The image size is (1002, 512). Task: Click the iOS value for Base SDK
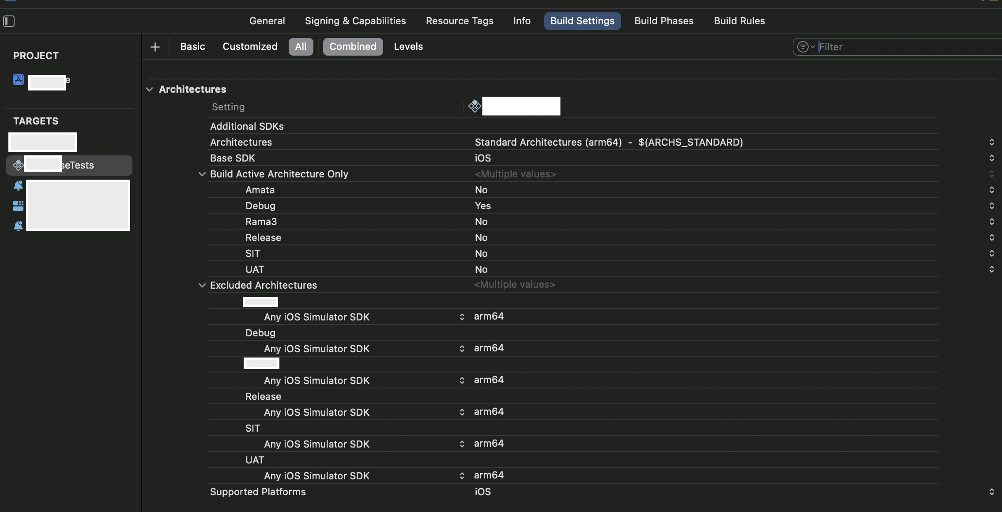pyautogui.click(x=483, y=158)
